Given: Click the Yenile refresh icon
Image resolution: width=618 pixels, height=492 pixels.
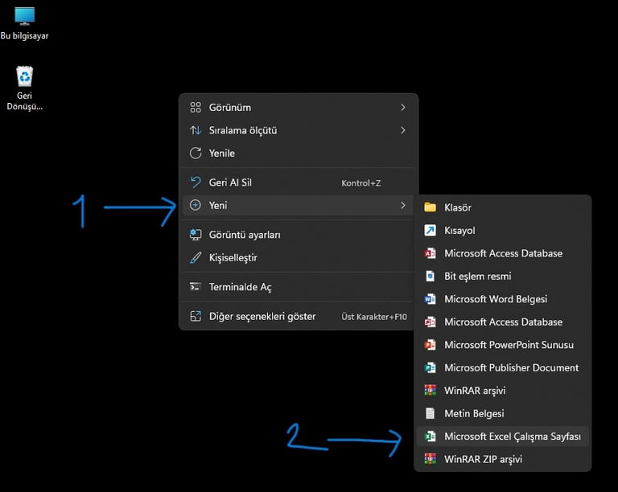Looking at the screenshot, I should coord(196,153).
